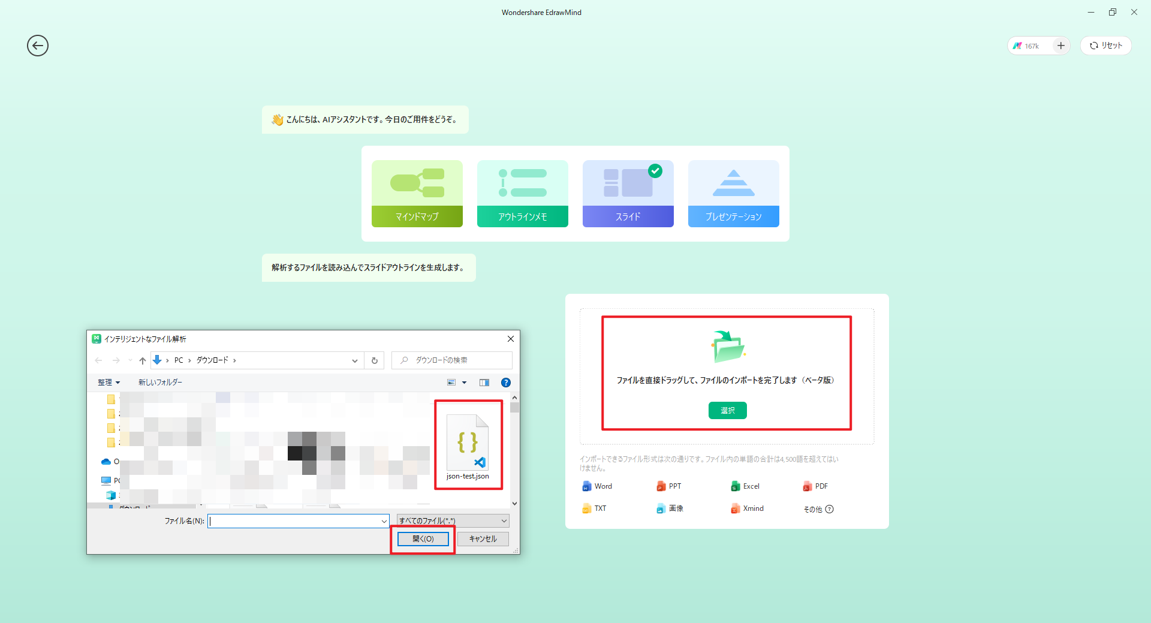Open the view options dropdown arrow

coord(464,383)
